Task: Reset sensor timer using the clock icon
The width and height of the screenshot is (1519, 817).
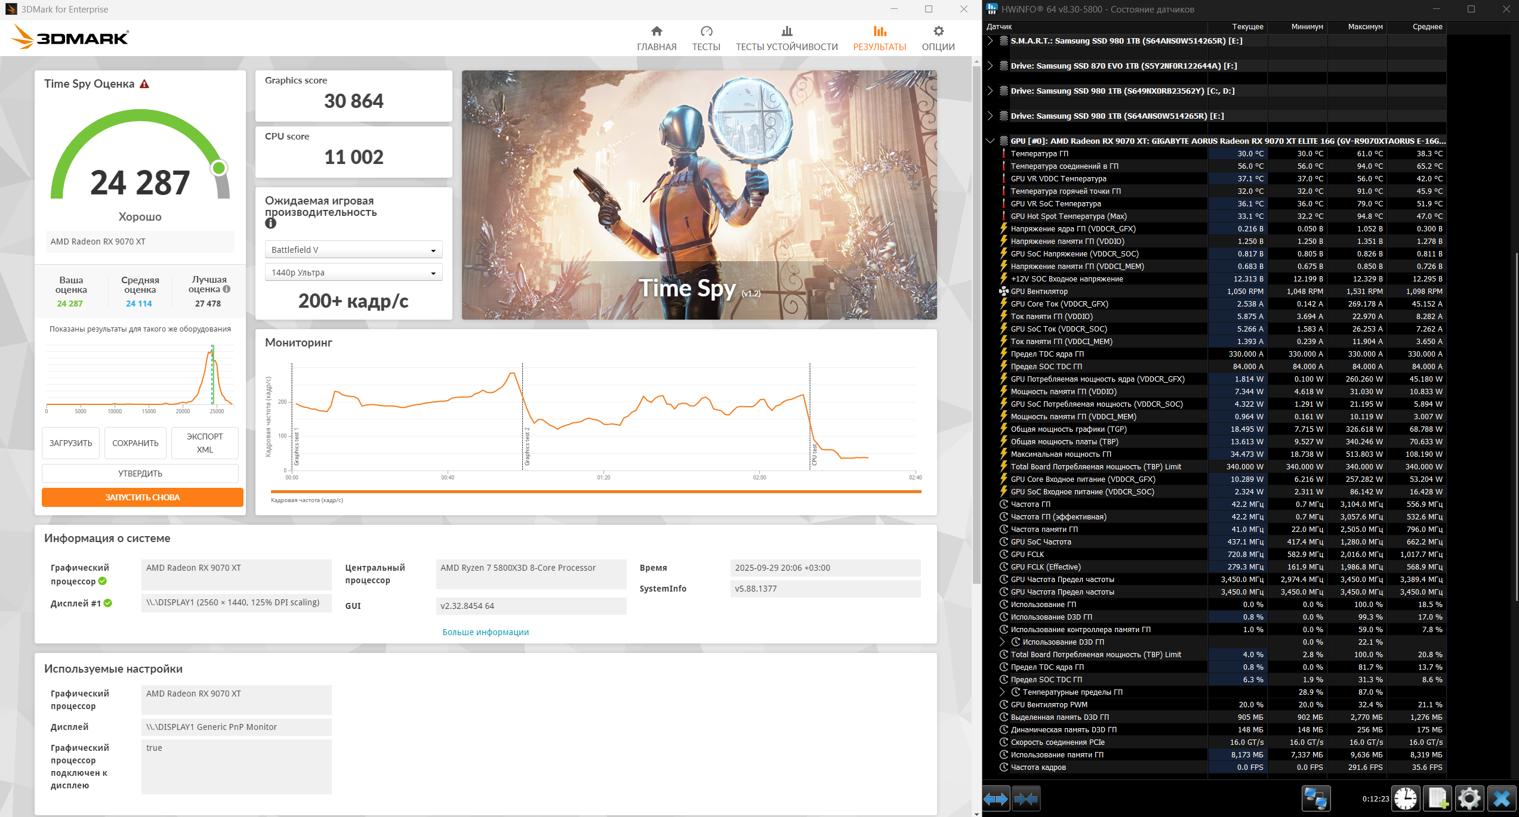Action: coord(1406,799)
